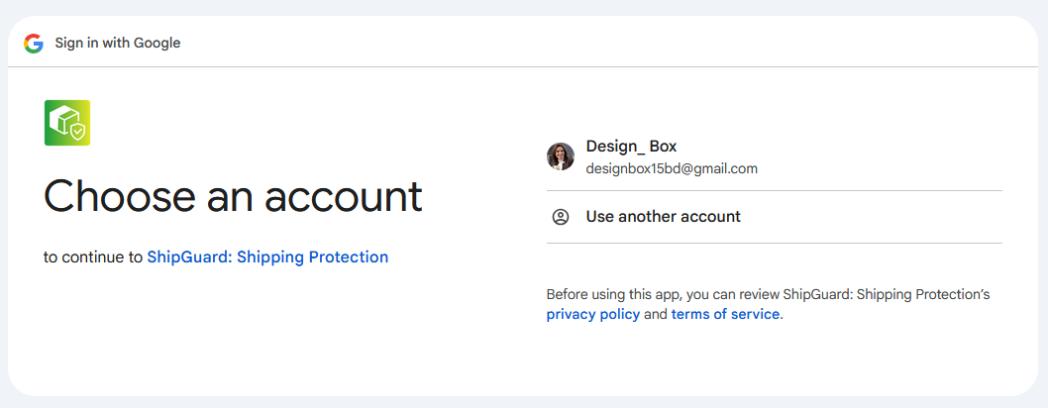
Task: Choose the Use another account option
Action: pos(663,216)
